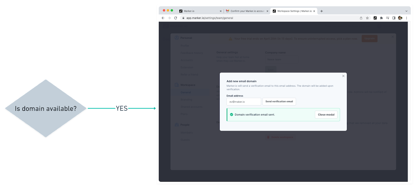
Task: Click the lock icon in the address bar
Action: [183, 18]
